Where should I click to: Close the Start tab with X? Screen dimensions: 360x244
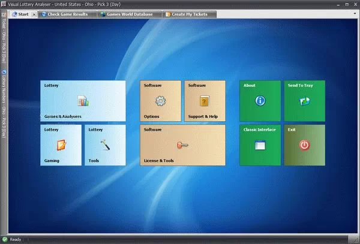point(34,14)
